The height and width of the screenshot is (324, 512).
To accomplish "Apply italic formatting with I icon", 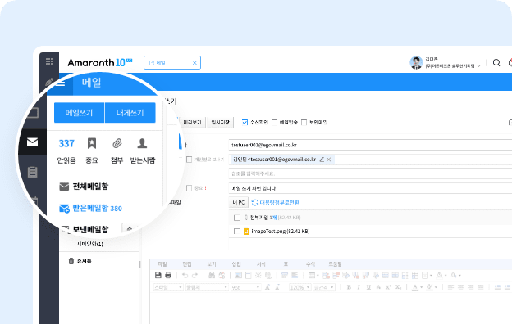I will click(x=359, y=287).
